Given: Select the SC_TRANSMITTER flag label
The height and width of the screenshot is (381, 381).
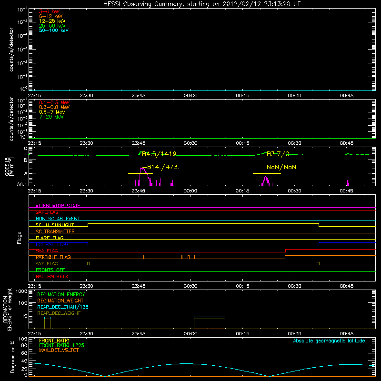Looking at the screenshot, I should pos(55,231).
